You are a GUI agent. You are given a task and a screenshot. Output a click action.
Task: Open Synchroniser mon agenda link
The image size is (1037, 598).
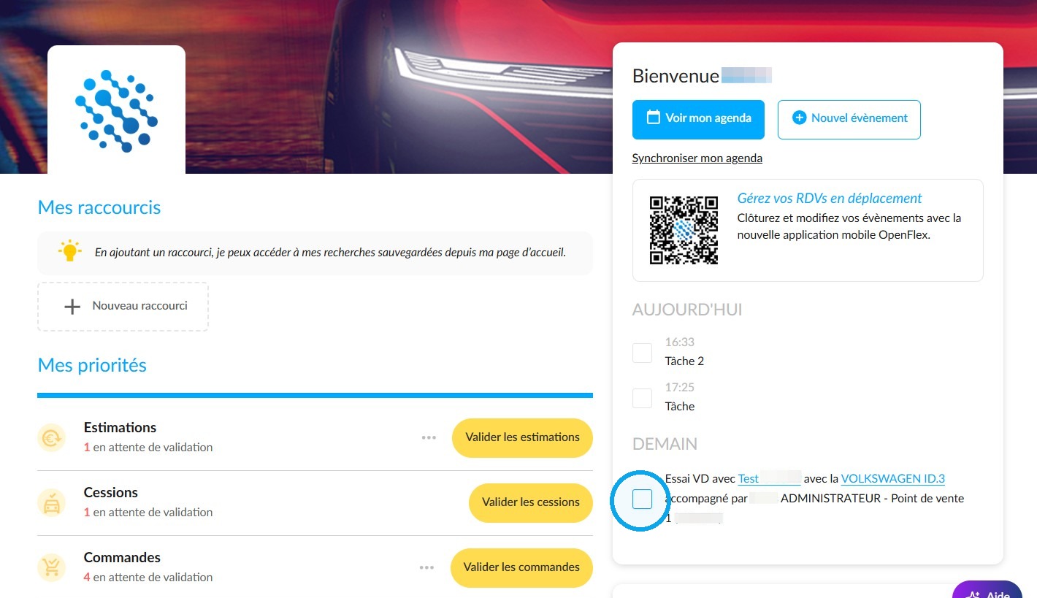tap(697, 158)
